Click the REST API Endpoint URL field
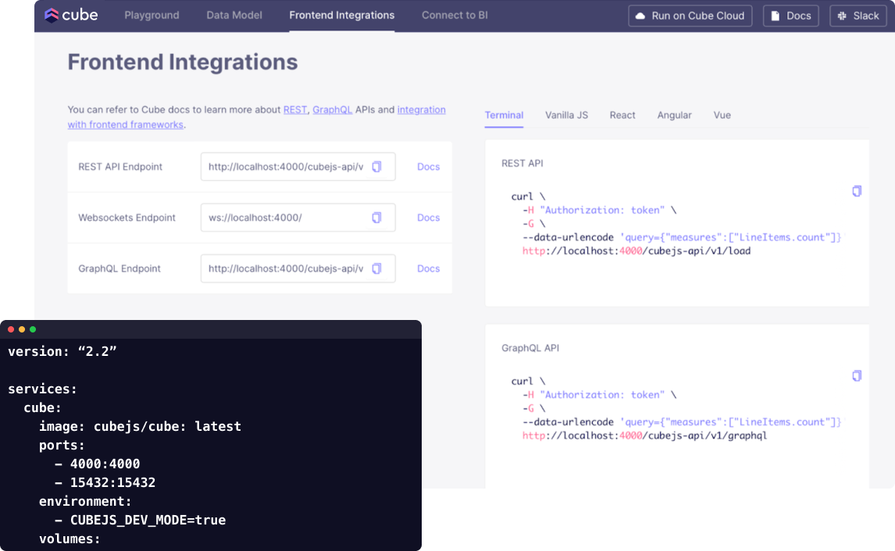This screenshot has width=895, height=551. pos(285,167)
